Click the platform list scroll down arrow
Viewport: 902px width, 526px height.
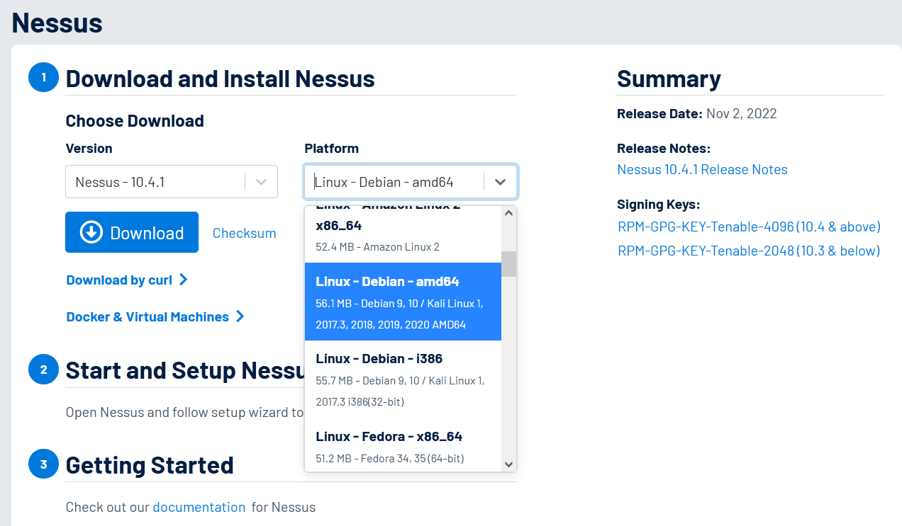(508, 464)
